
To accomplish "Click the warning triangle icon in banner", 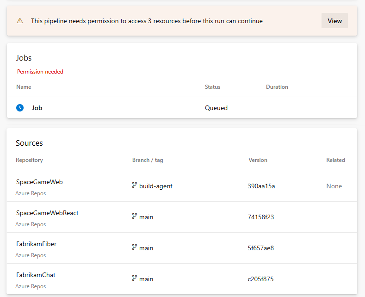I will pos(20,21).
